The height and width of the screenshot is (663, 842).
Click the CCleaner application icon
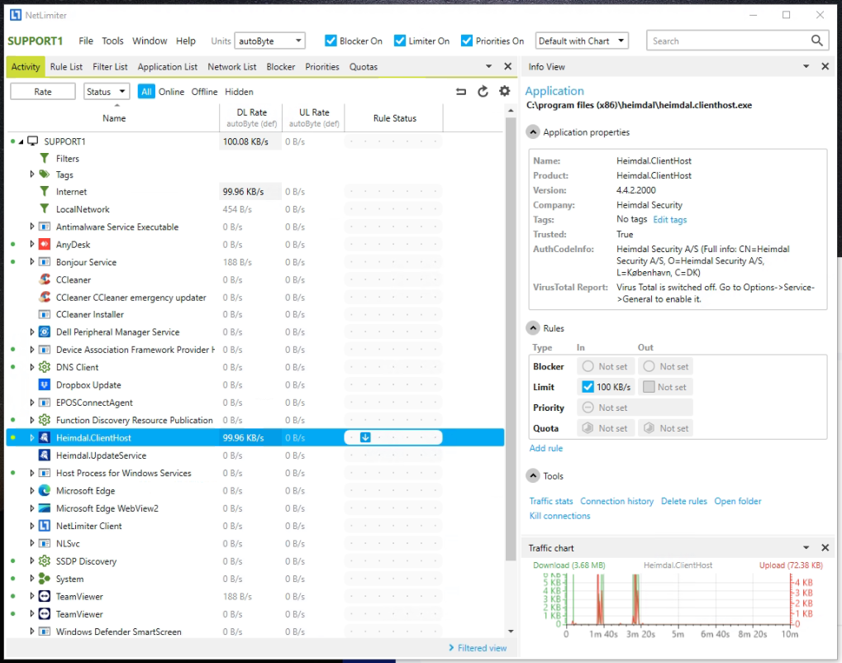click(x=45, y=280)
